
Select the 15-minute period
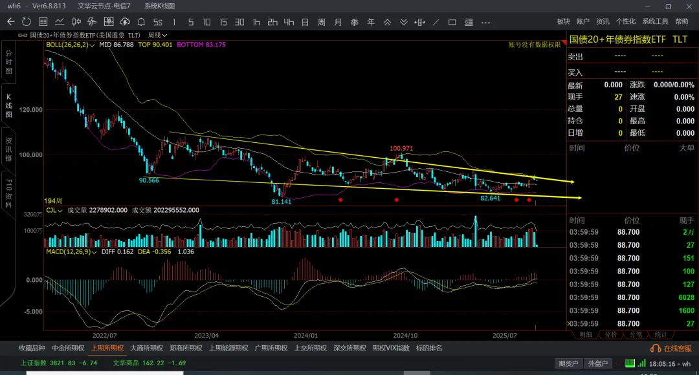coord(223,22)
